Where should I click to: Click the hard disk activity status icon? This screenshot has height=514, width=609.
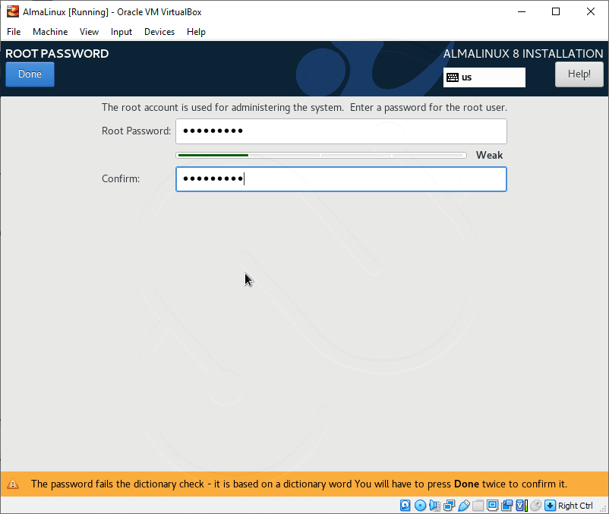tap(405, 505)
